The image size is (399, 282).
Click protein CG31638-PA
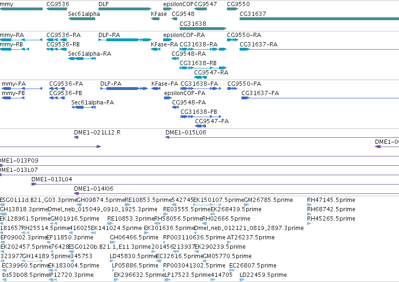pyautogui.click(x=201, y=89)
